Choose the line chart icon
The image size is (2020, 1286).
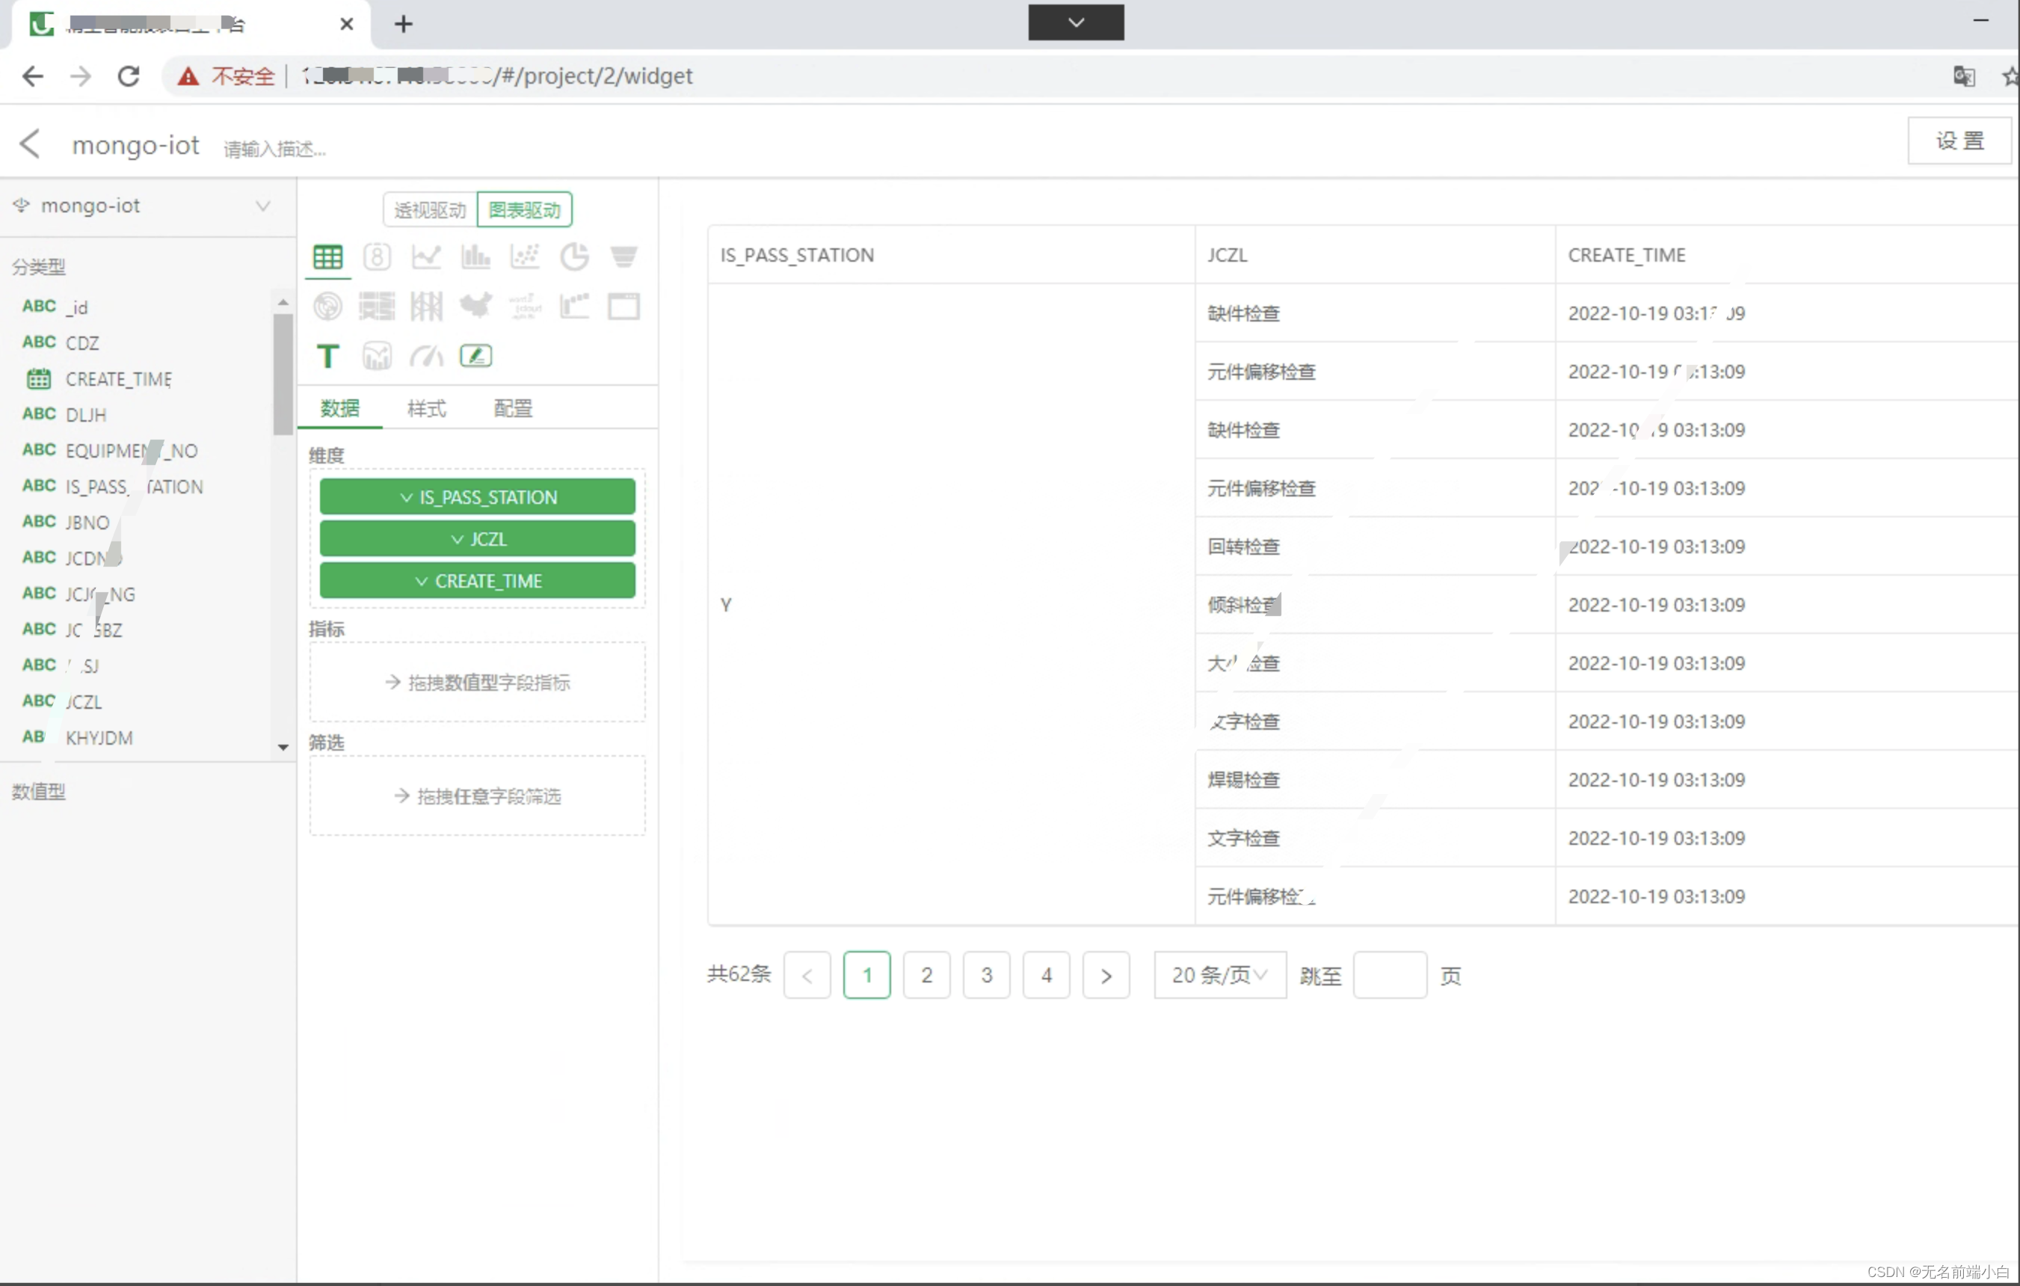click(426, 256)
